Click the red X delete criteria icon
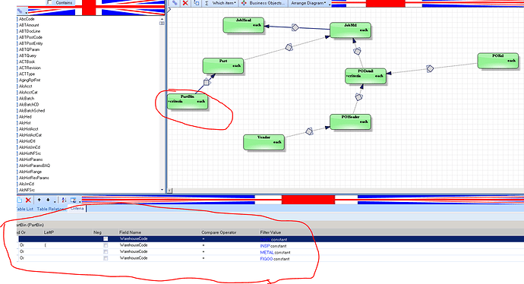This screenshot has height=284, width=524. click(x=28, y=200)
